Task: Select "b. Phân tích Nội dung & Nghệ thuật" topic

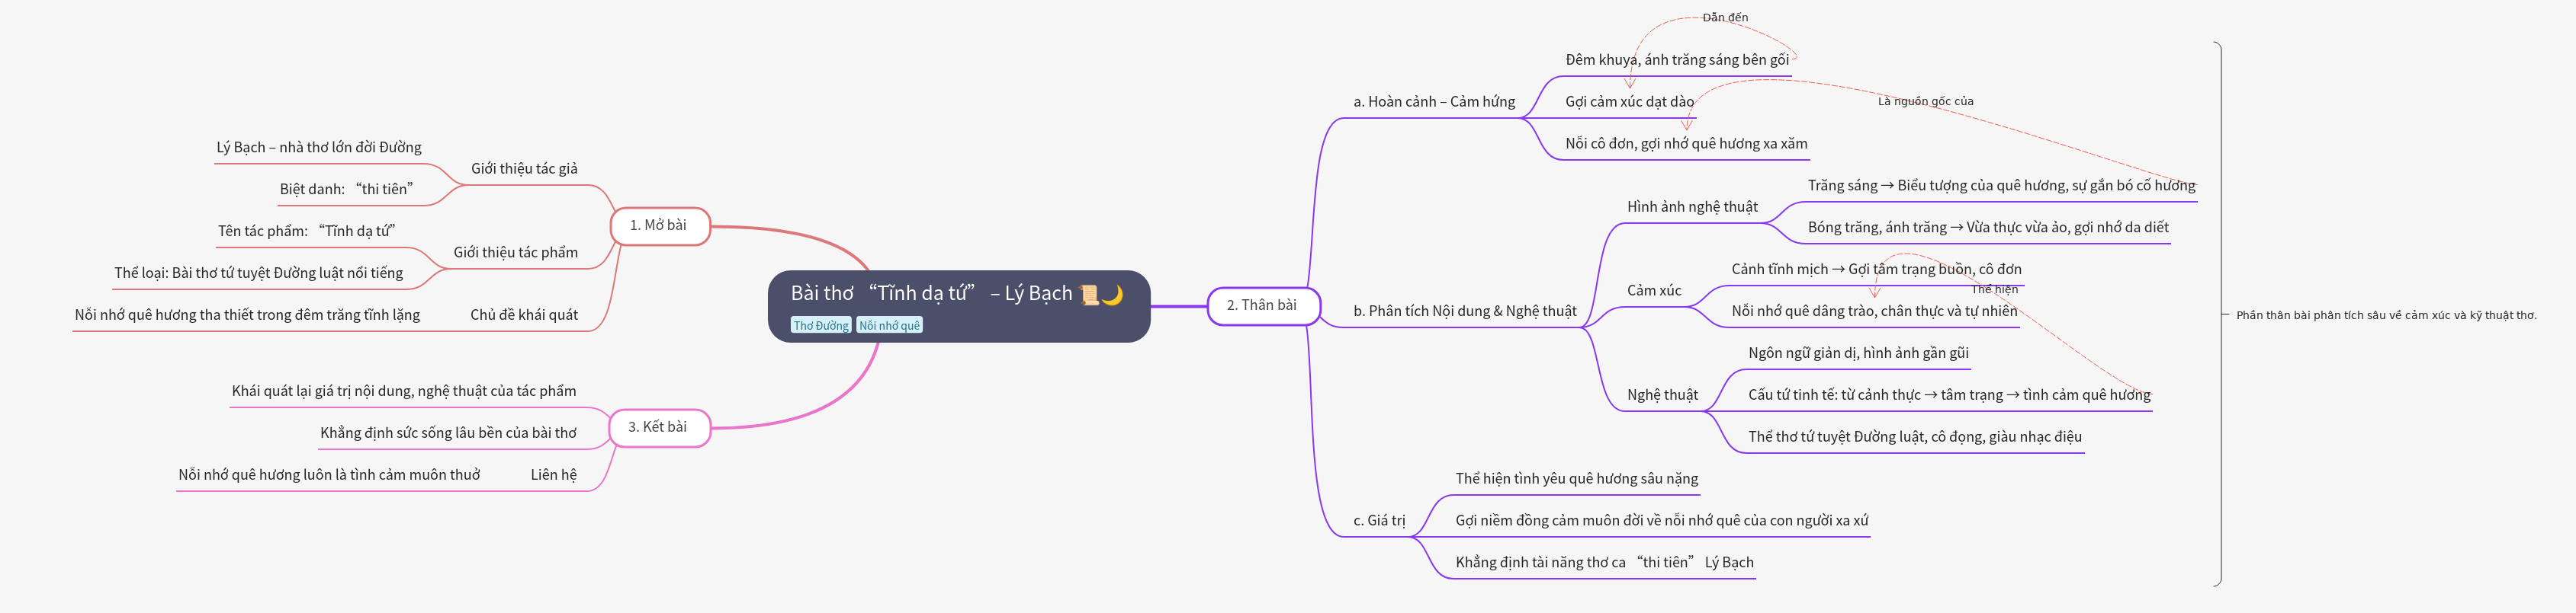Action: coord(1464,311)
